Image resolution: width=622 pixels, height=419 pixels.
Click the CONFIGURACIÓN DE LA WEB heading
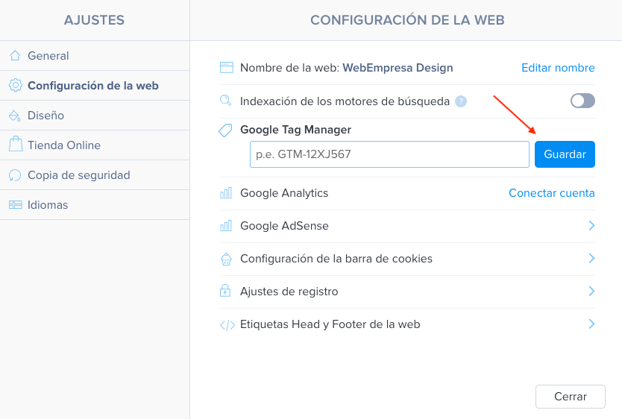407,20
